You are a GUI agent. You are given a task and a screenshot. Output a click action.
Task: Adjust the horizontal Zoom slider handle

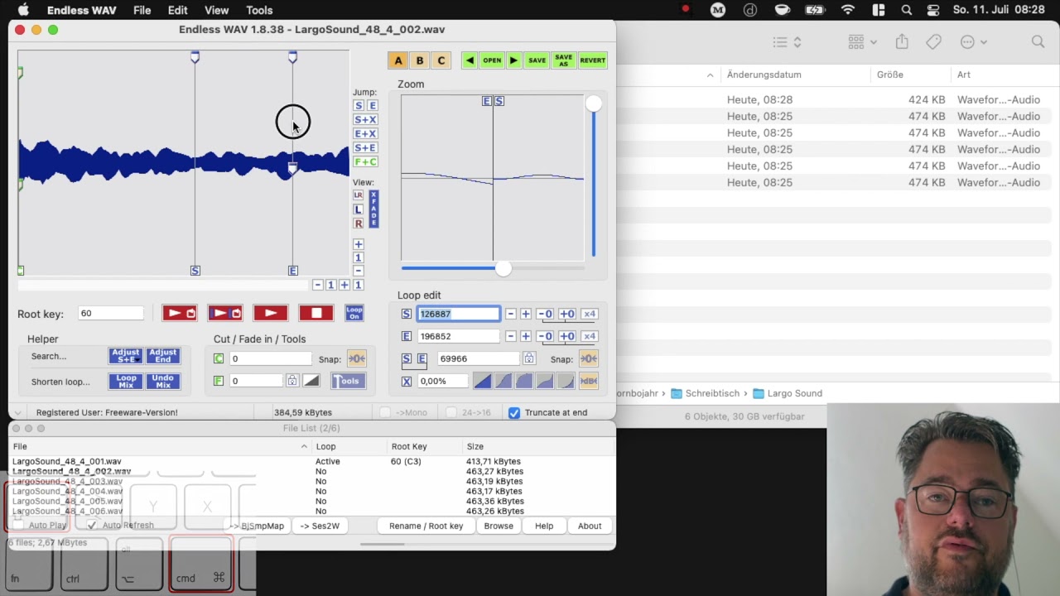click(503, 267)
